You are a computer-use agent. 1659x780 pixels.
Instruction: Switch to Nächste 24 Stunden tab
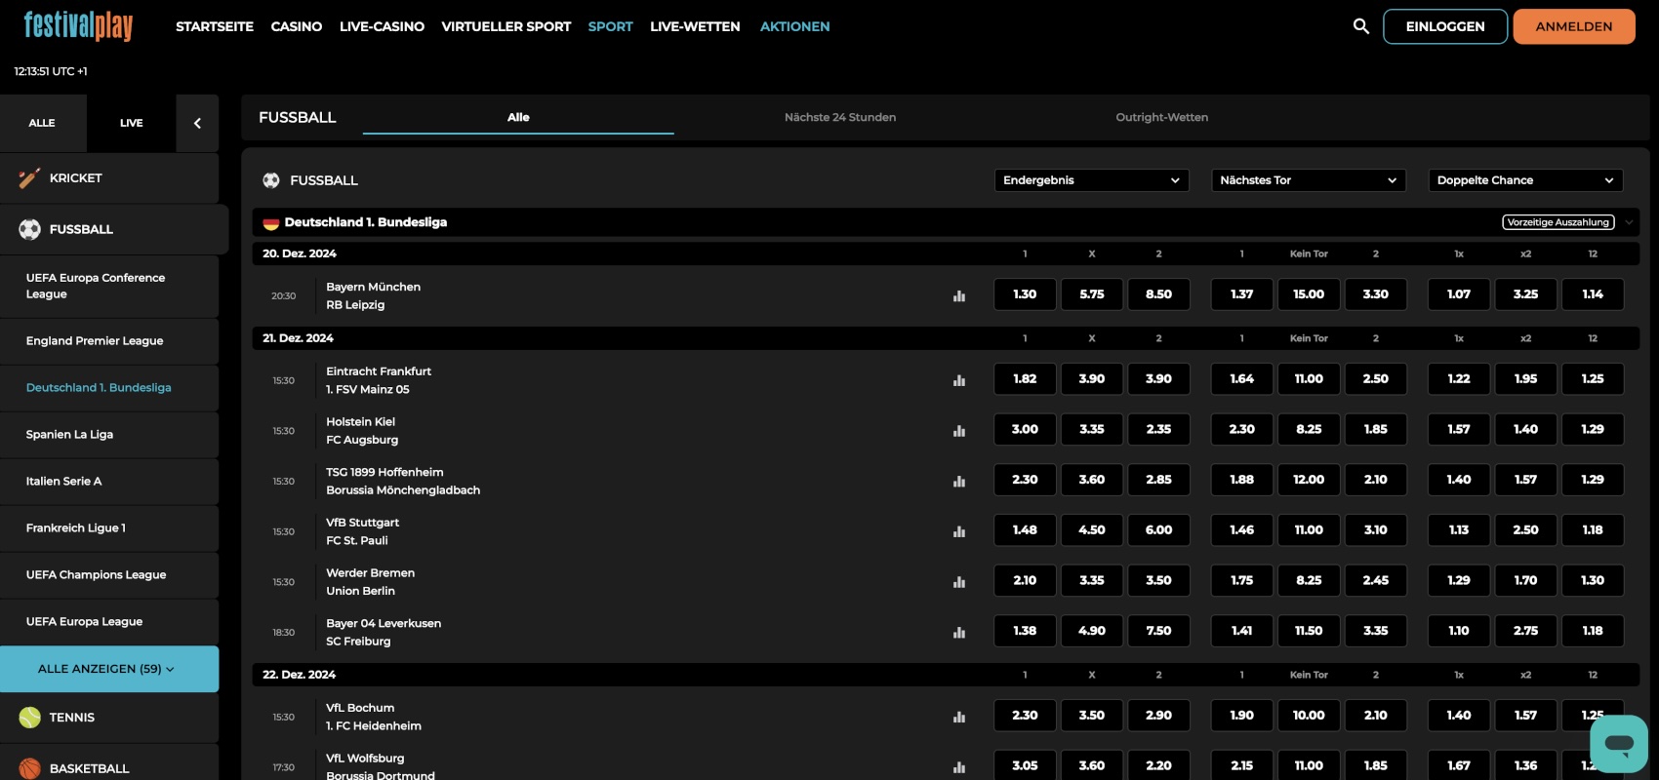839,117
